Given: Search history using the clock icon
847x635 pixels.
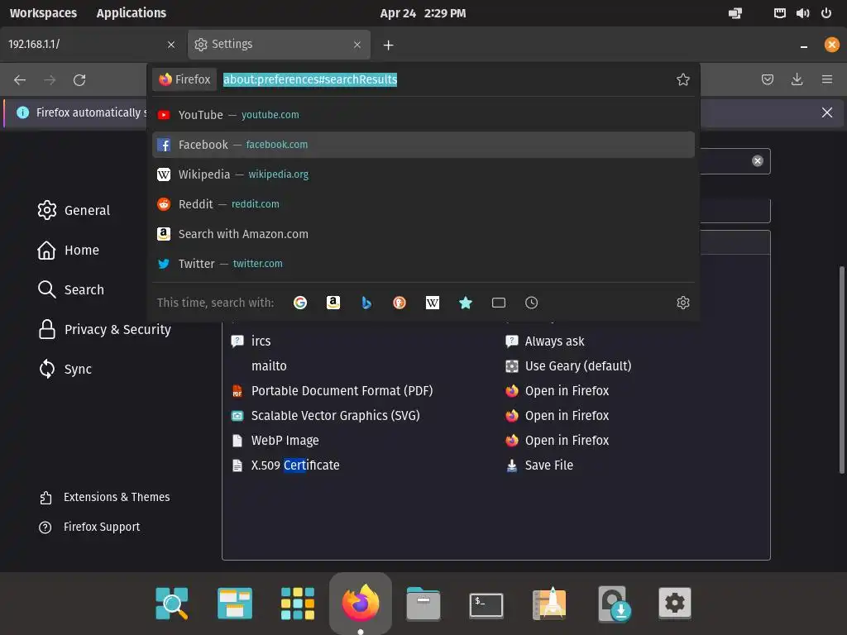Looking at the screenshot, I should [532, 303].
